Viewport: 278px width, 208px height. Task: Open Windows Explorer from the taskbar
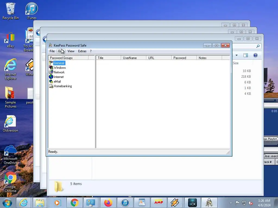tap(40, 203)
